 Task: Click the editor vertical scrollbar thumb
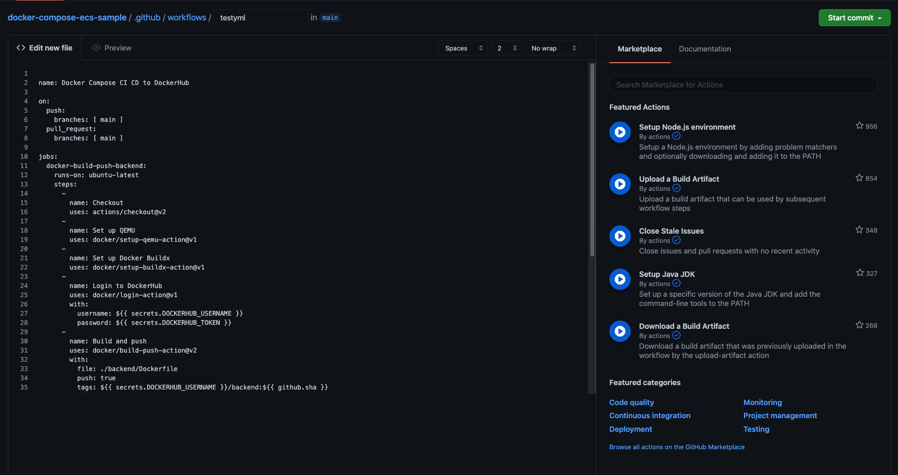click(592, 160)
